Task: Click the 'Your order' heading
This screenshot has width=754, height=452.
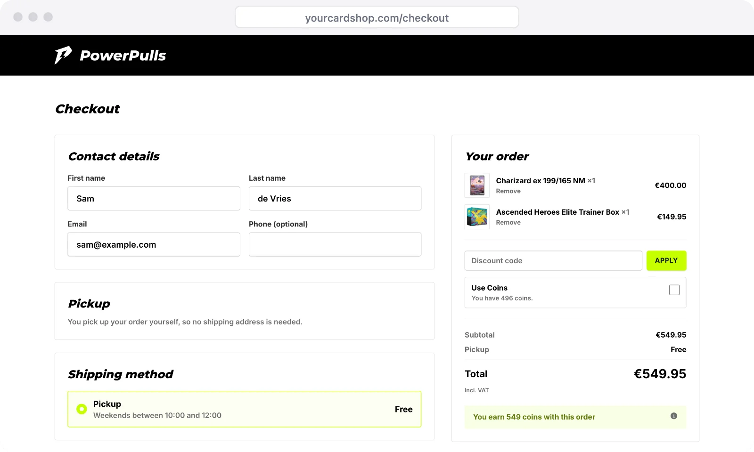Action: (x=497, y=156)
